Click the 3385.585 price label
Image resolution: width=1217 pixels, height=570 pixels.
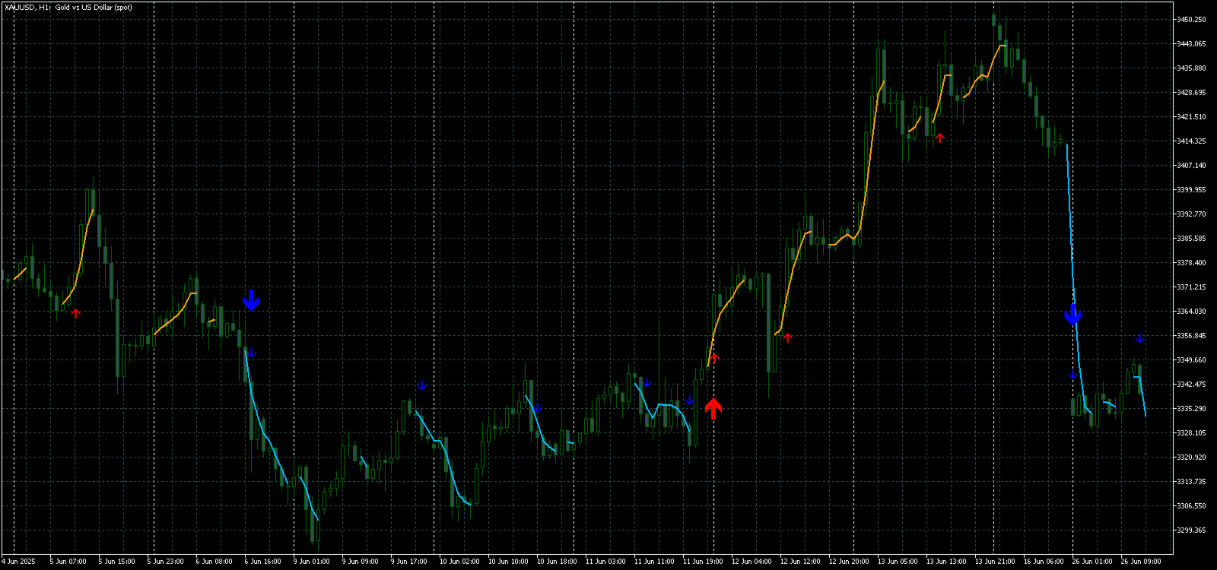pyautogui.click(x=1191, y=239)
